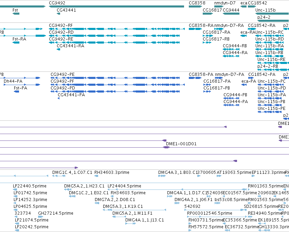This screenshot has width=289, height=232.
Task: Click the eca-PA protein label
Action: click(x=249, y=81)
